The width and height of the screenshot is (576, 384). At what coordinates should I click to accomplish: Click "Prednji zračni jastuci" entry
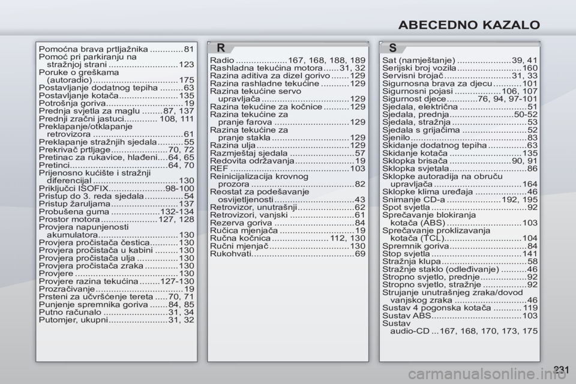(x=116, y=119)
